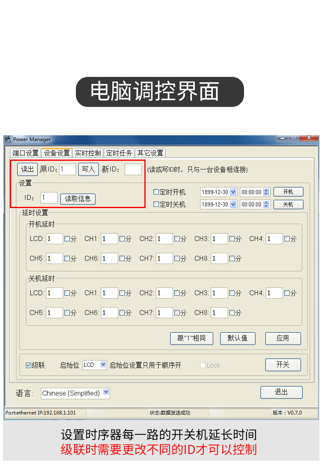Uncheck the 级联 checkbox

point(28,365)
